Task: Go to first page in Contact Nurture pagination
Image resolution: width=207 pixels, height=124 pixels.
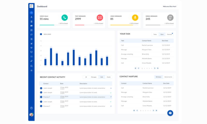Action: click(134, 110)
